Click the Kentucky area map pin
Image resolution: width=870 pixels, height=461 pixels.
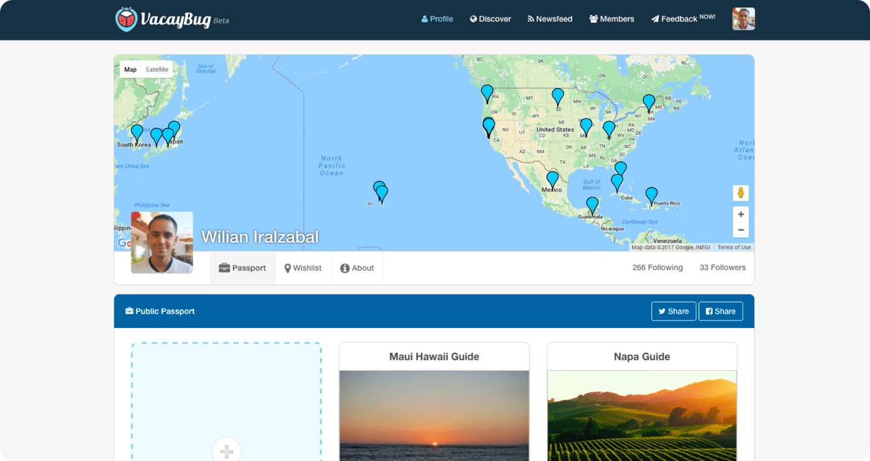[x=609, y=130]
